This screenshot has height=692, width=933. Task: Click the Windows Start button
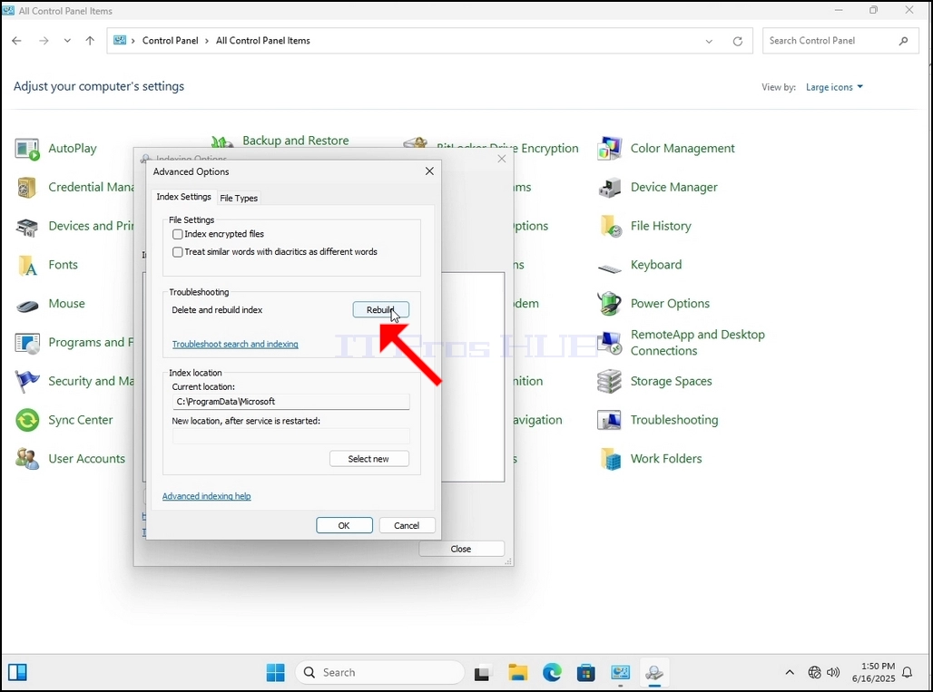276,672
